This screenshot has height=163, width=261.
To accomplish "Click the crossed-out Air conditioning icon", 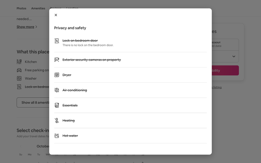I will pyautogui.click(x=57, y=90).
